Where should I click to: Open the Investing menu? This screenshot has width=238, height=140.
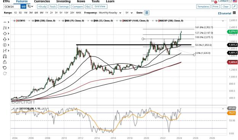[x=64, y=1]
